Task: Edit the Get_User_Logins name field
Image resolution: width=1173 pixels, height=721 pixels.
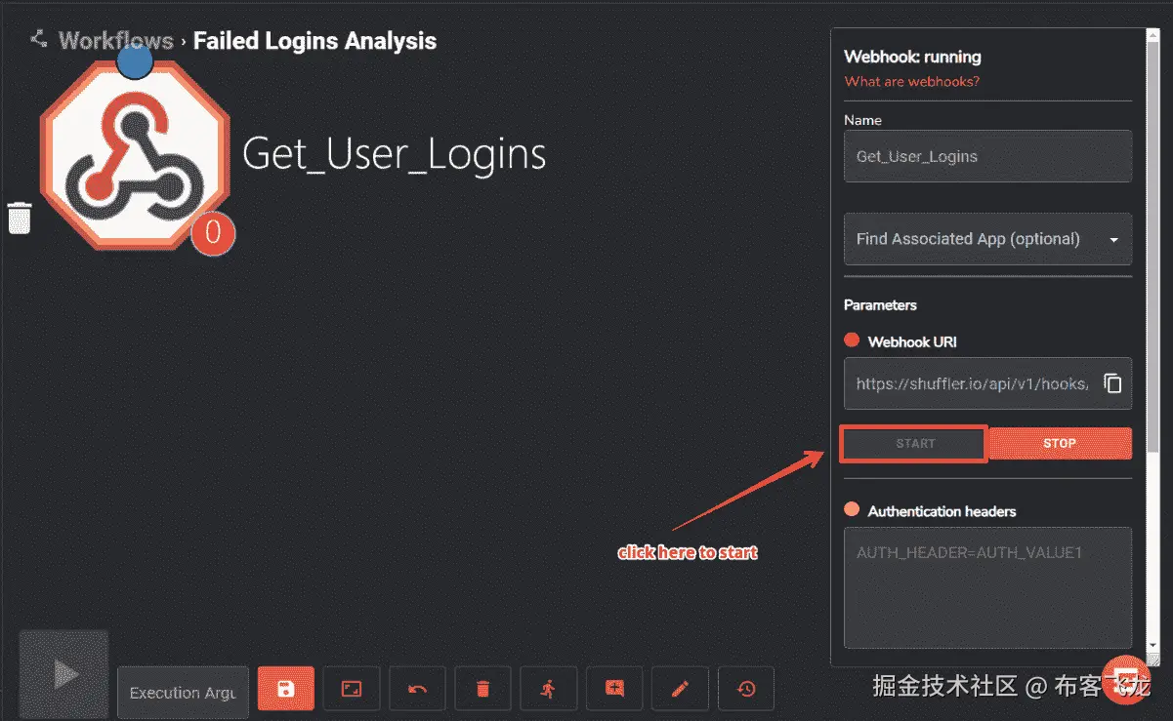Action: point(986,156)
